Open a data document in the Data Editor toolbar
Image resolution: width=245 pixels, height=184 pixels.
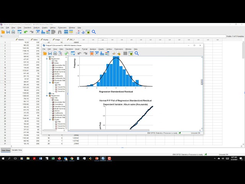pos(3,32)
